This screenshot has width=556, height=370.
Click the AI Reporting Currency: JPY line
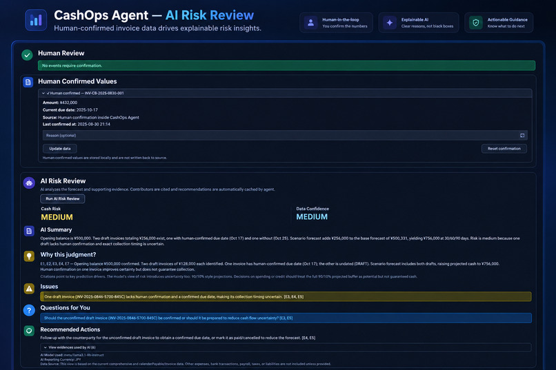(60, 360)
